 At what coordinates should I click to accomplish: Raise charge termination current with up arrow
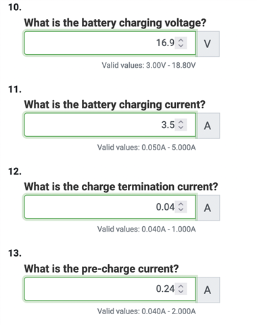pyautogui.click(x=181, y=204)
